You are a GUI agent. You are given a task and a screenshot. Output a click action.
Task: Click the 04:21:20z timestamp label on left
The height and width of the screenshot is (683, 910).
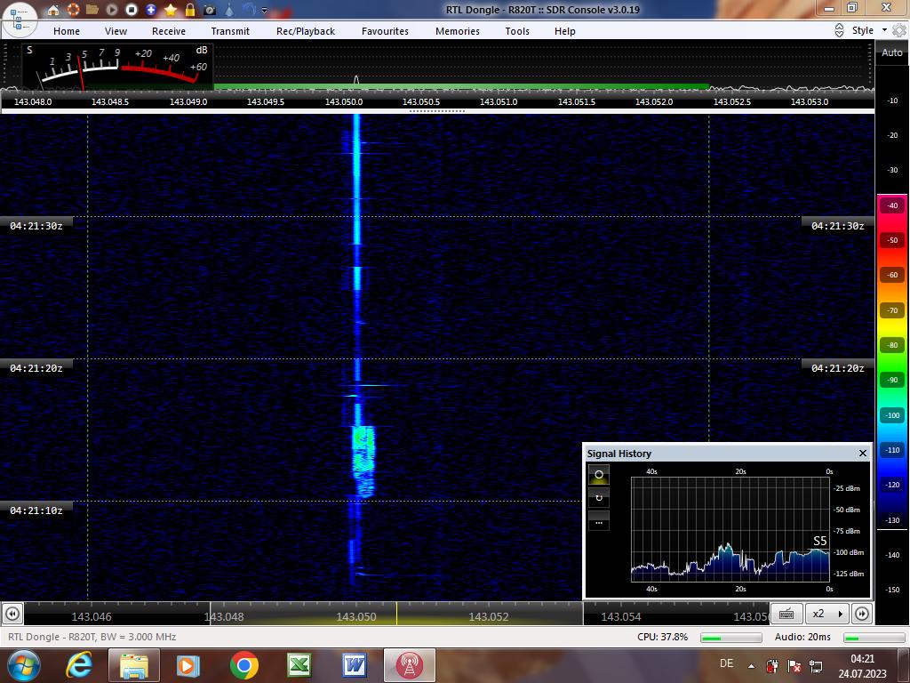click(36, 368)
